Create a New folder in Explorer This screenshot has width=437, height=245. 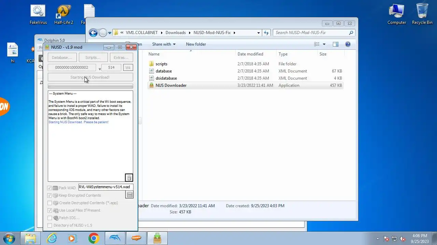[x=196, y=44]
